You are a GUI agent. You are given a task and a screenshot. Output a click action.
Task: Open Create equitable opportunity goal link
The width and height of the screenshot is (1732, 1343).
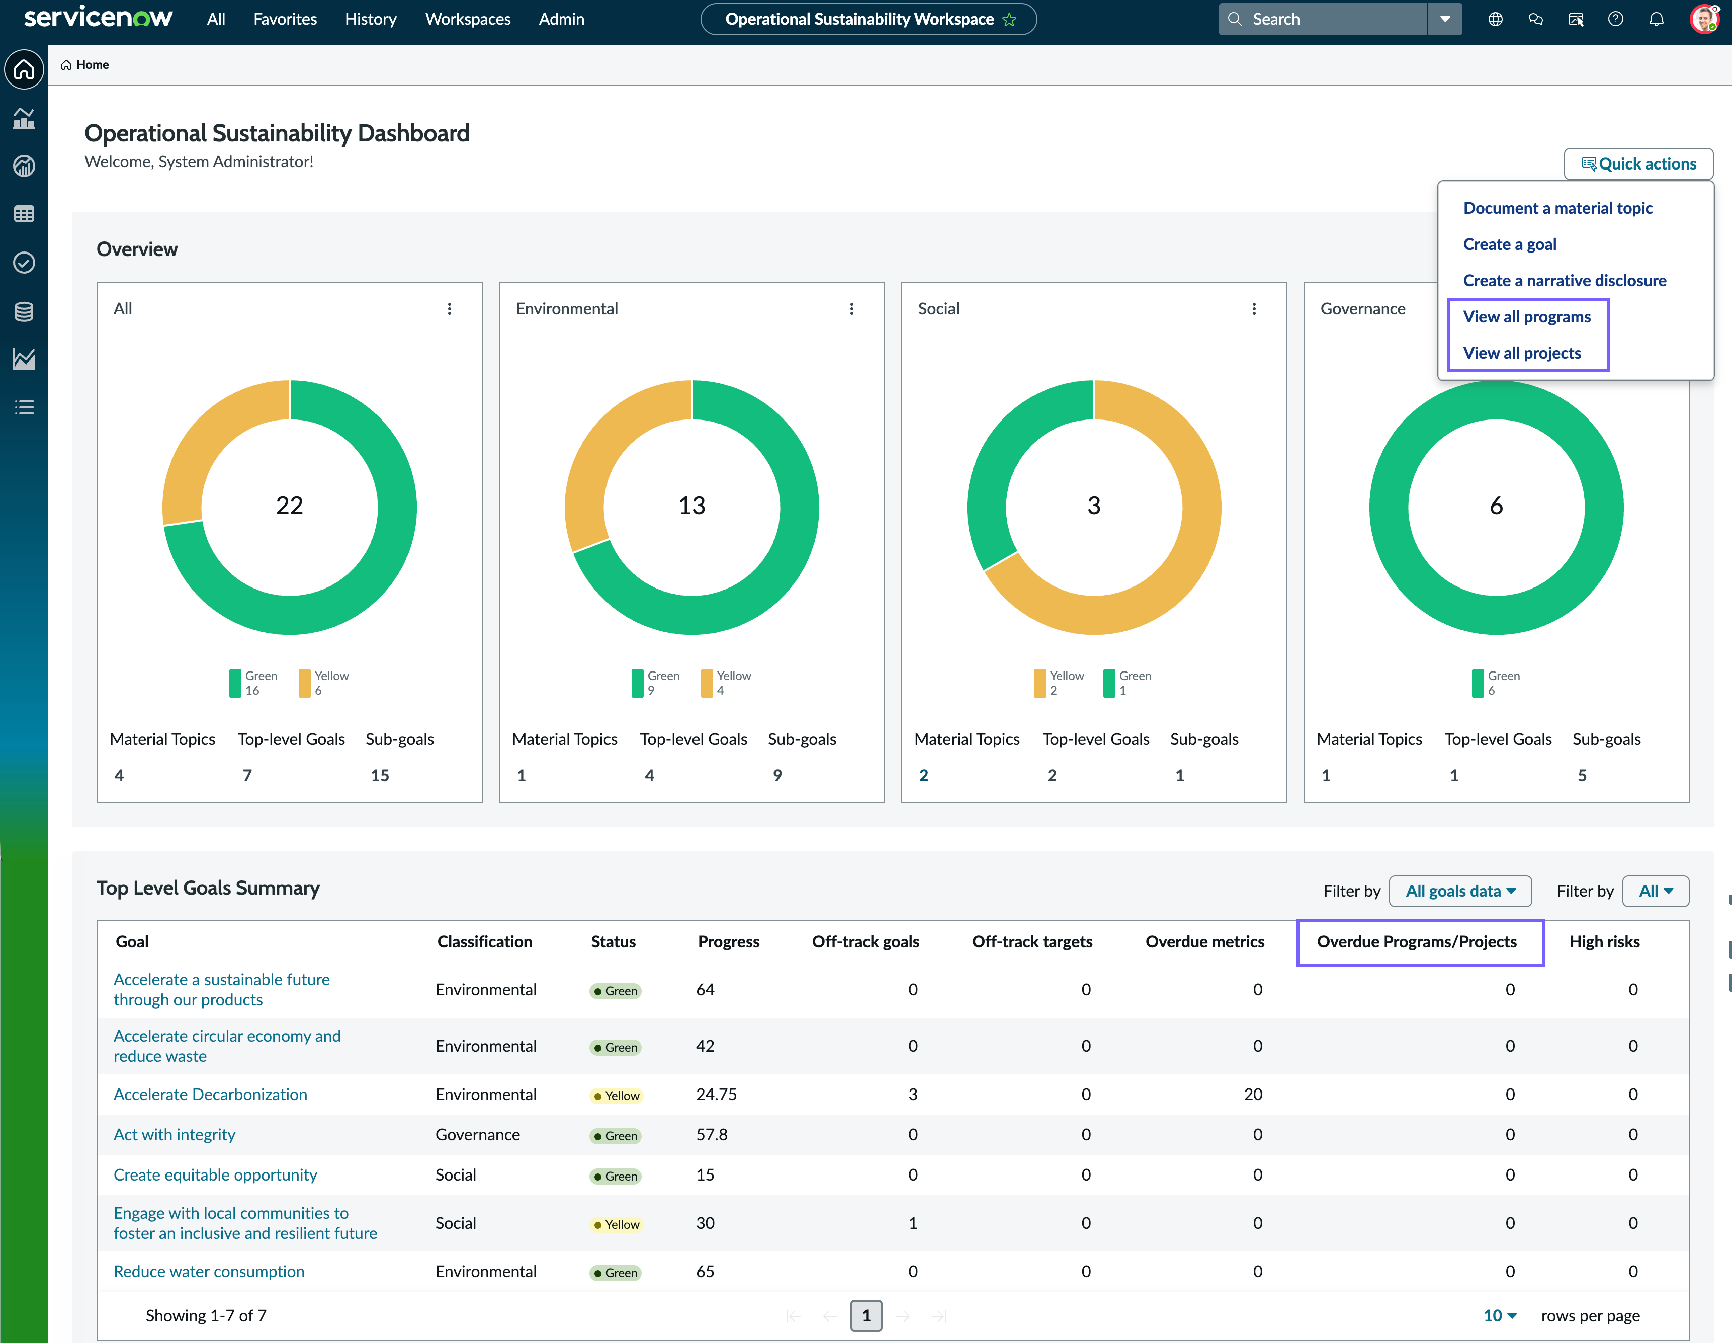[215, 1175]
